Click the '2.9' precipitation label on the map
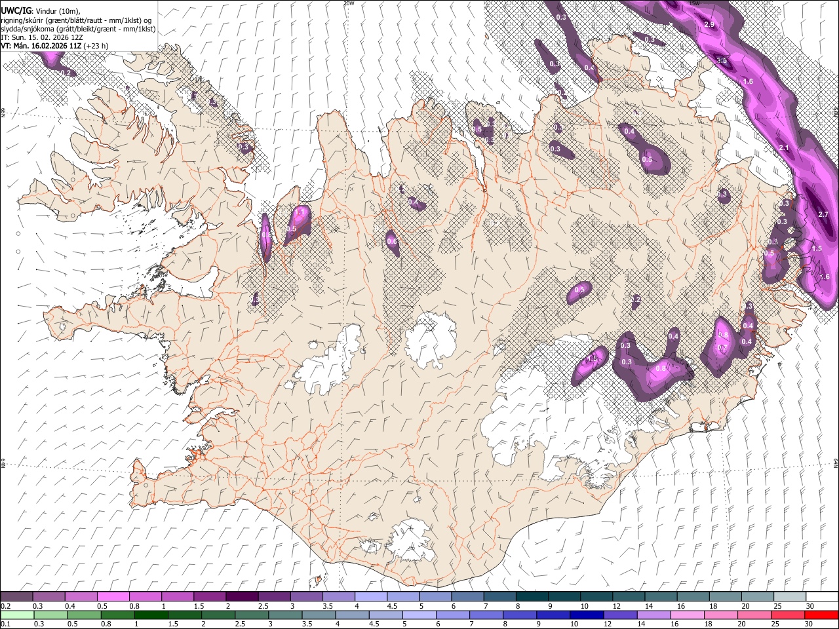This screenshot has width=839, height=629. click(709, 24)
